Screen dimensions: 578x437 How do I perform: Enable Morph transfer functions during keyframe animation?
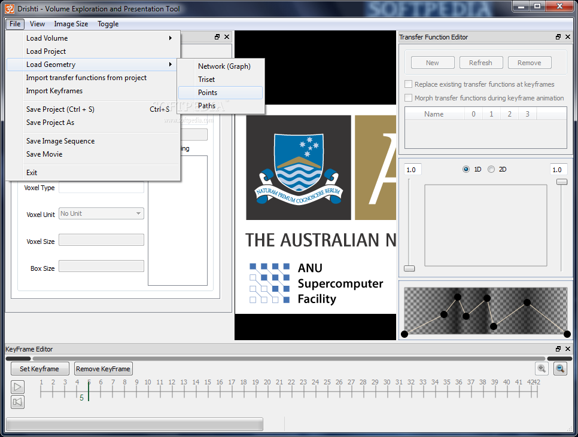tap(409, 98)
